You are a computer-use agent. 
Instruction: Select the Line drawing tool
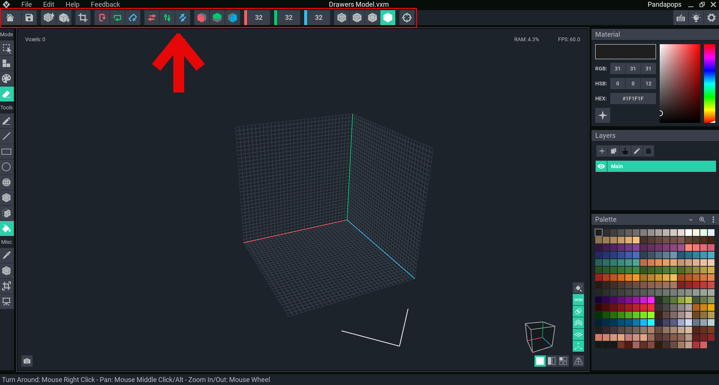(6, 136)
